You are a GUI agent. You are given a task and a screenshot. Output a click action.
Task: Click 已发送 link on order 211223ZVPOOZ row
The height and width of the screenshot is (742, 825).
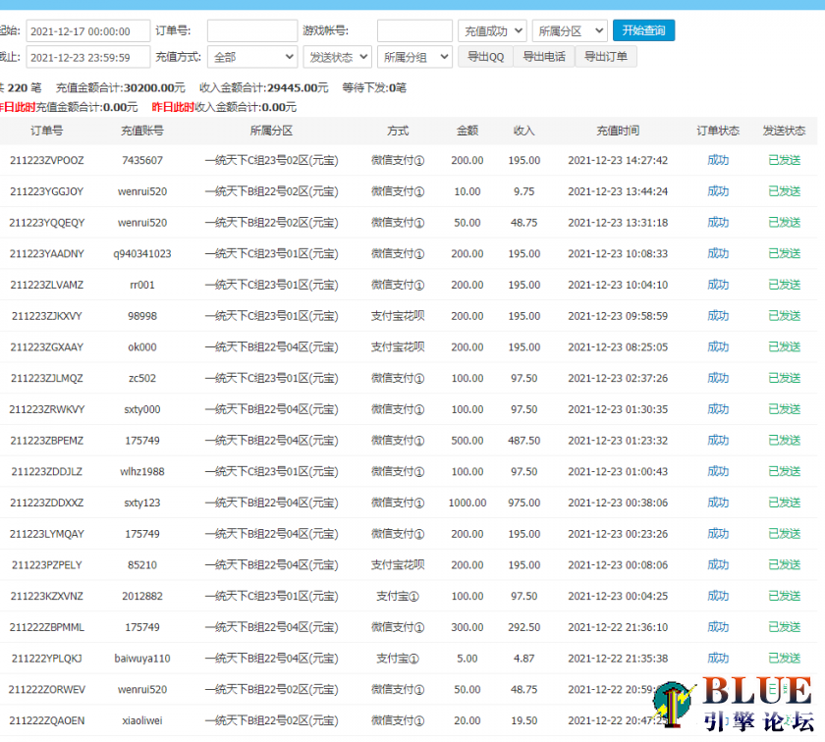point(784,161)
